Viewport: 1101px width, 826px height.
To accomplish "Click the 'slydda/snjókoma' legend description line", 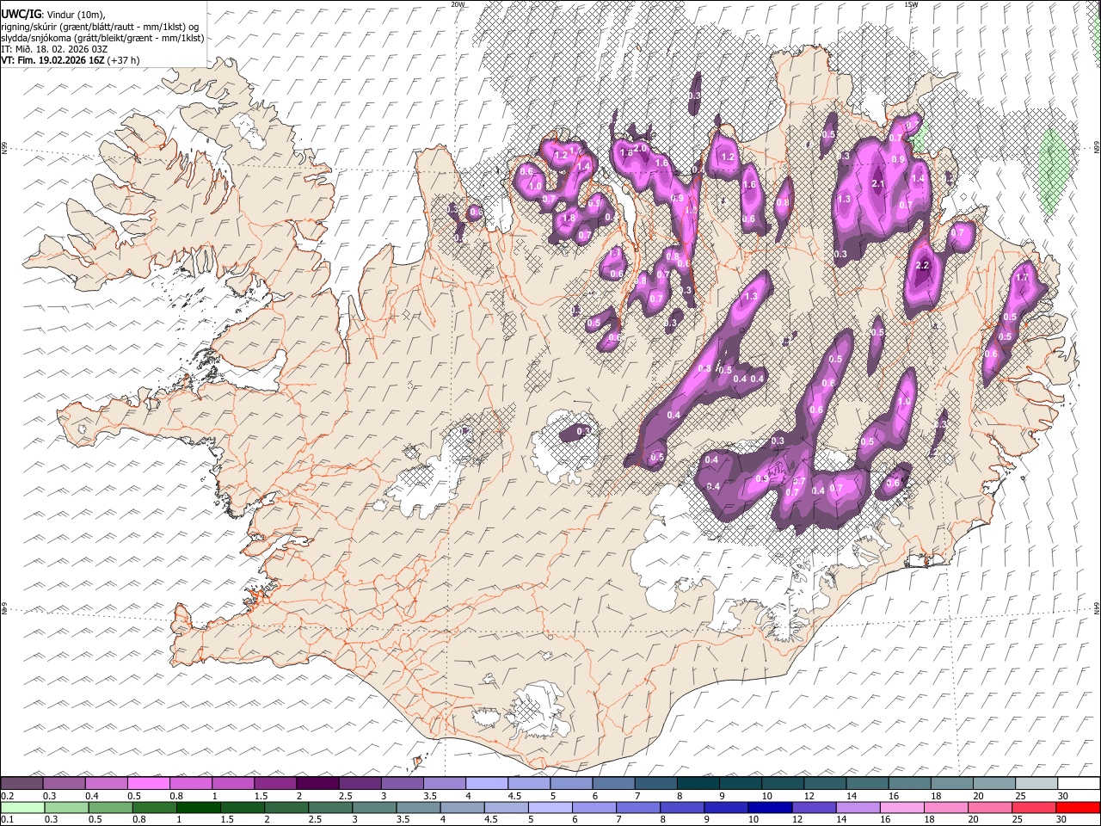I will tap(102, 38).
